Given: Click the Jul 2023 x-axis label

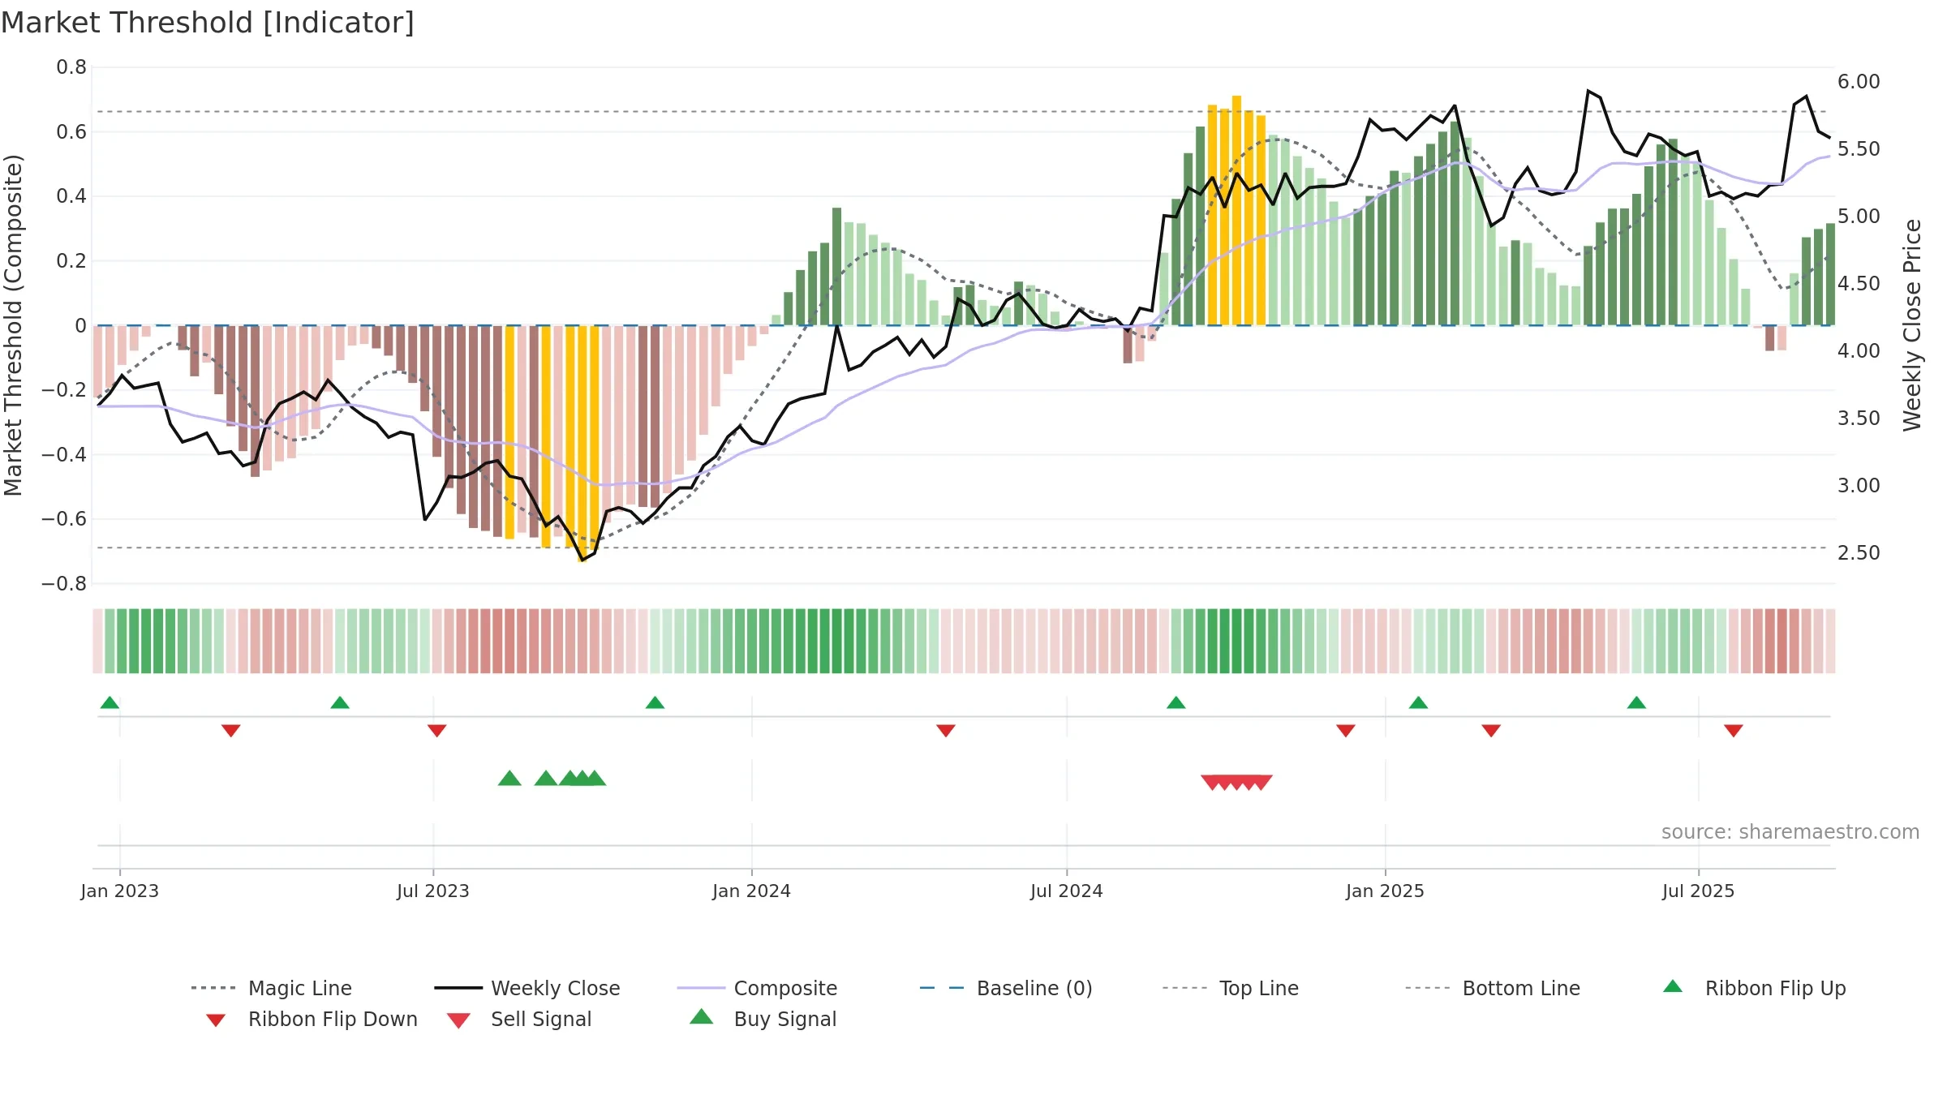Looking at the screenshot, I should pyautogui.click(x=433, y=891).
